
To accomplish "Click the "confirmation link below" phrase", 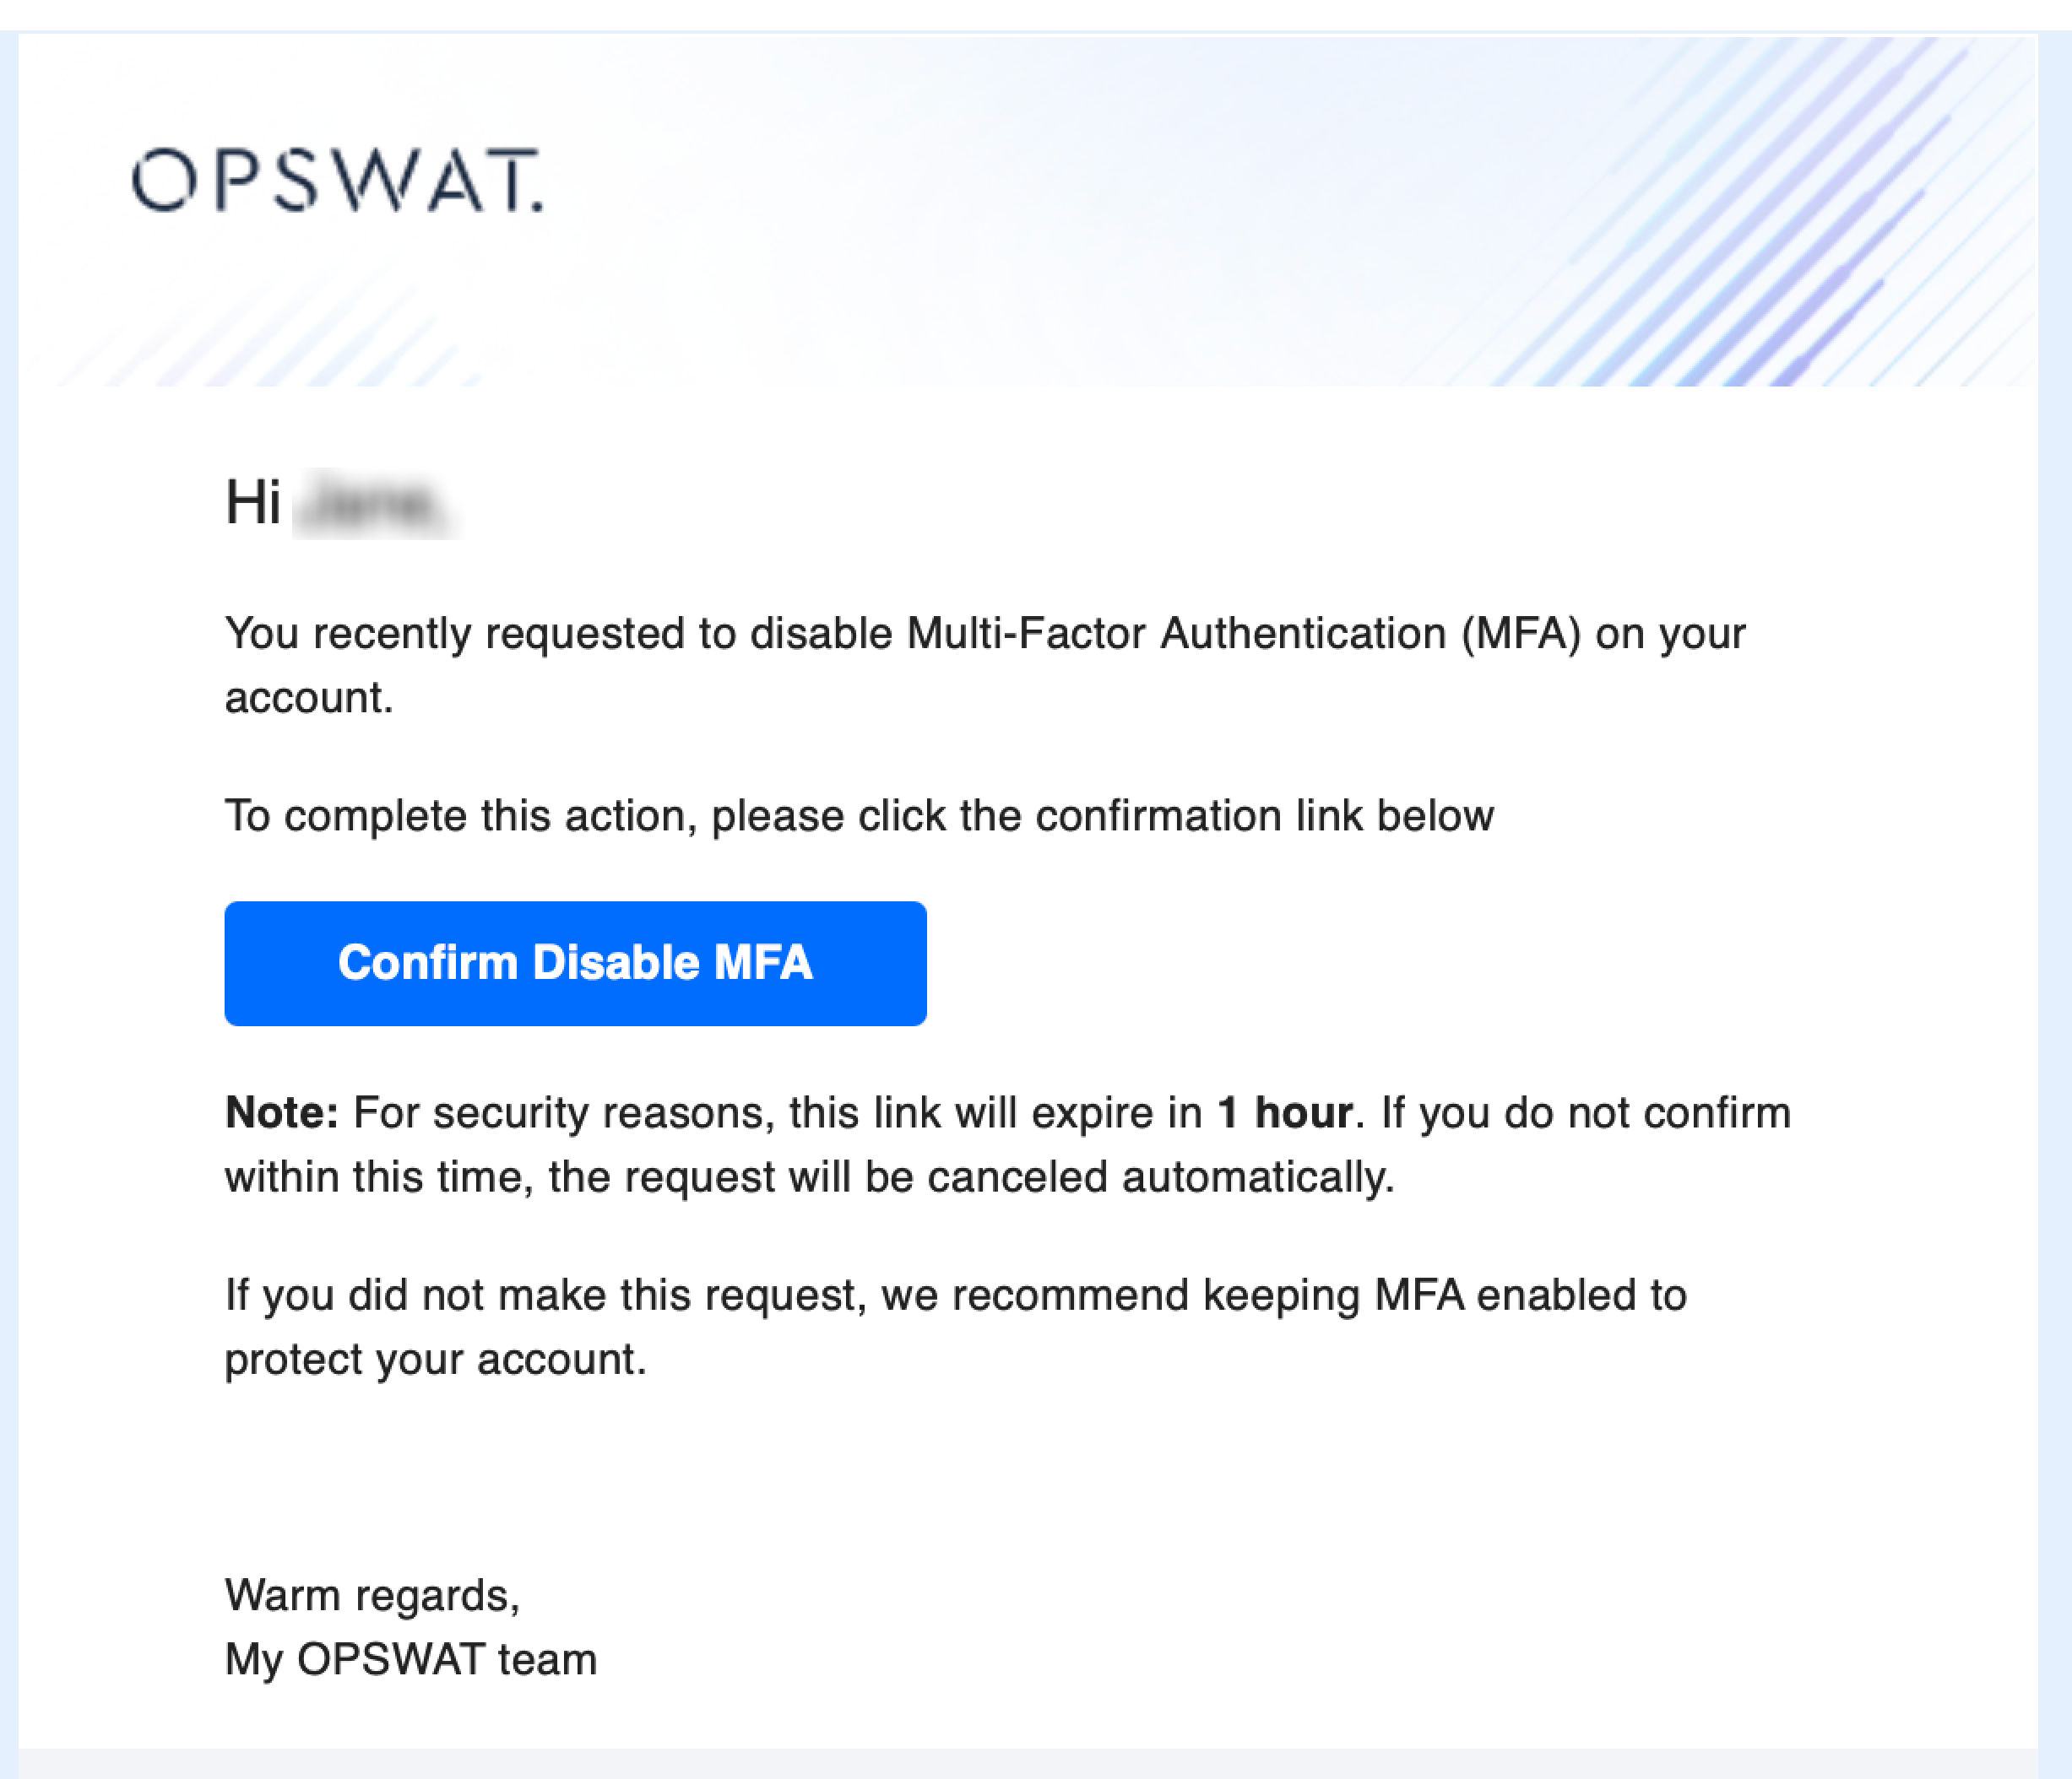I will tap(1264, 815).
